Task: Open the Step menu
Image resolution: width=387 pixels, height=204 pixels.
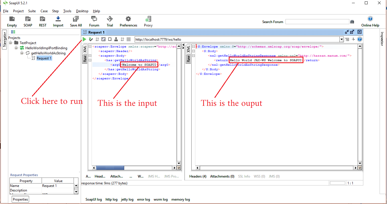Action: 55,11
